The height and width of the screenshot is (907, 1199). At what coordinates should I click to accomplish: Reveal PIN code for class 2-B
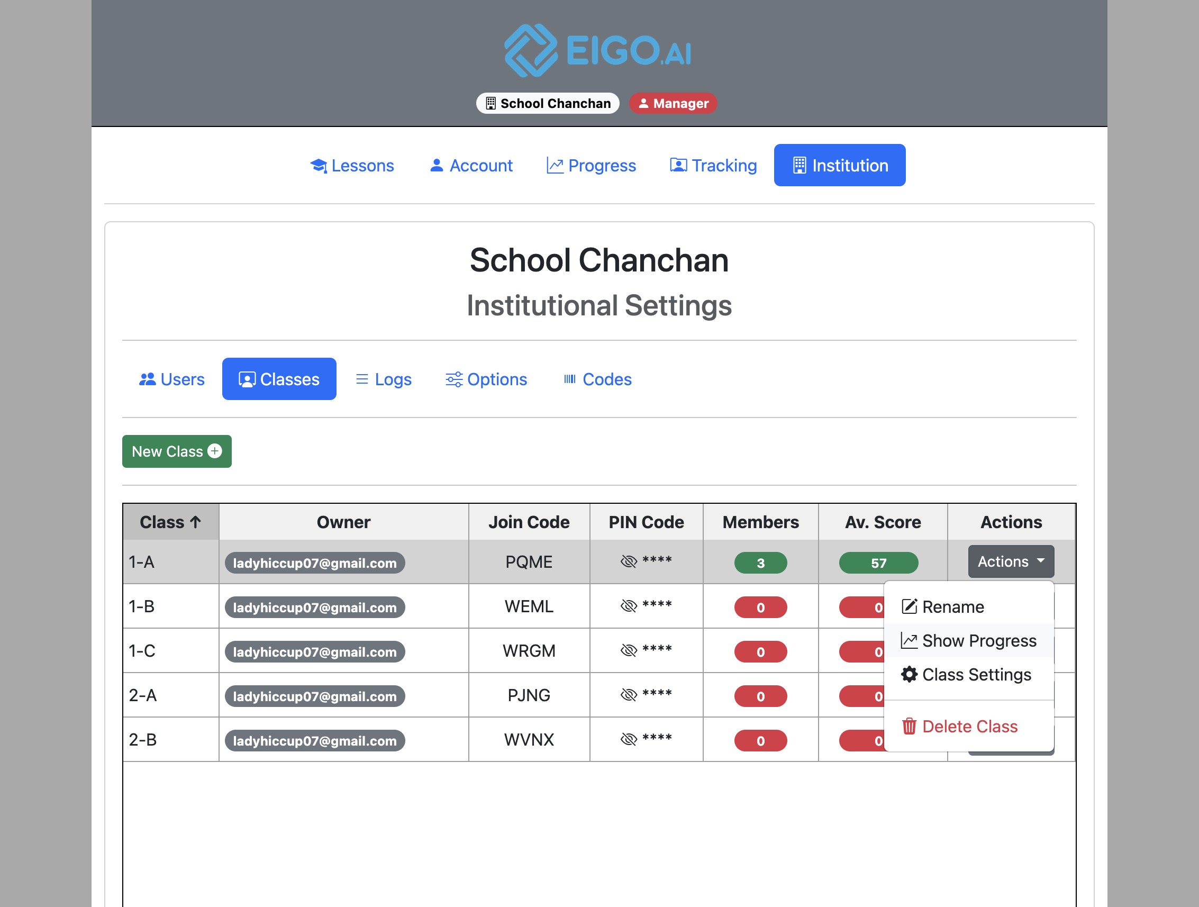pos(629,739)
